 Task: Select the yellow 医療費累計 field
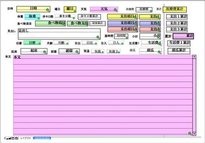click(175, 9)
